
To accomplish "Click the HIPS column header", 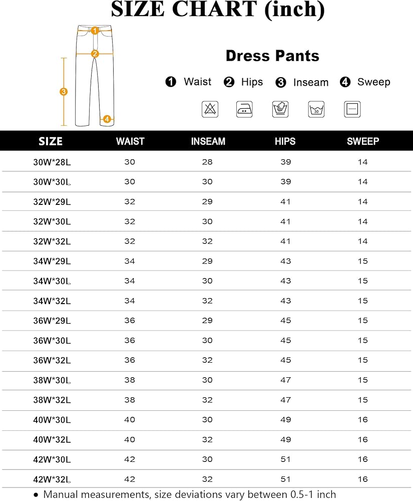I will point(285,142).
